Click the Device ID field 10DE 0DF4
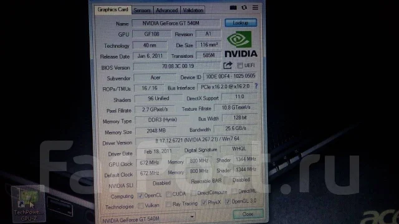399x224 pixels. pyautogui.click(x=230, y=76)
